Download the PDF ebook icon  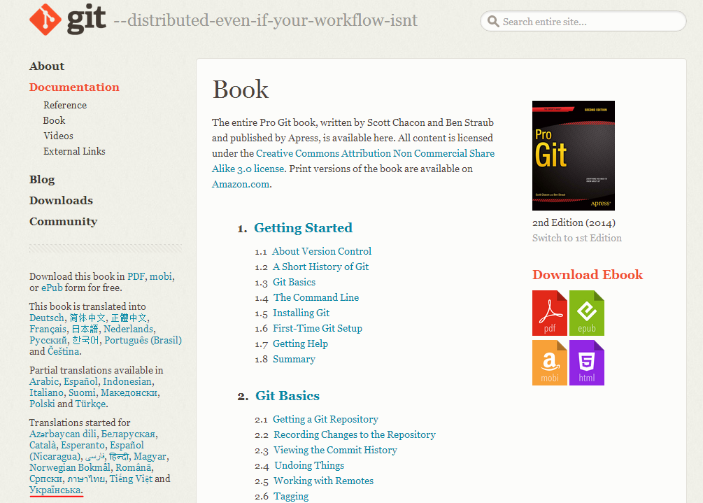[550, 313]
